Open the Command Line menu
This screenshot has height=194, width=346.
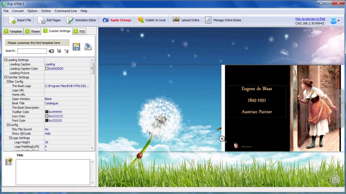[x=66, y=11]
